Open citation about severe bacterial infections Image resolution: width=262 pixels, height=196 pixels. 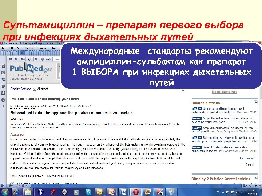click(x=225, y=120)
